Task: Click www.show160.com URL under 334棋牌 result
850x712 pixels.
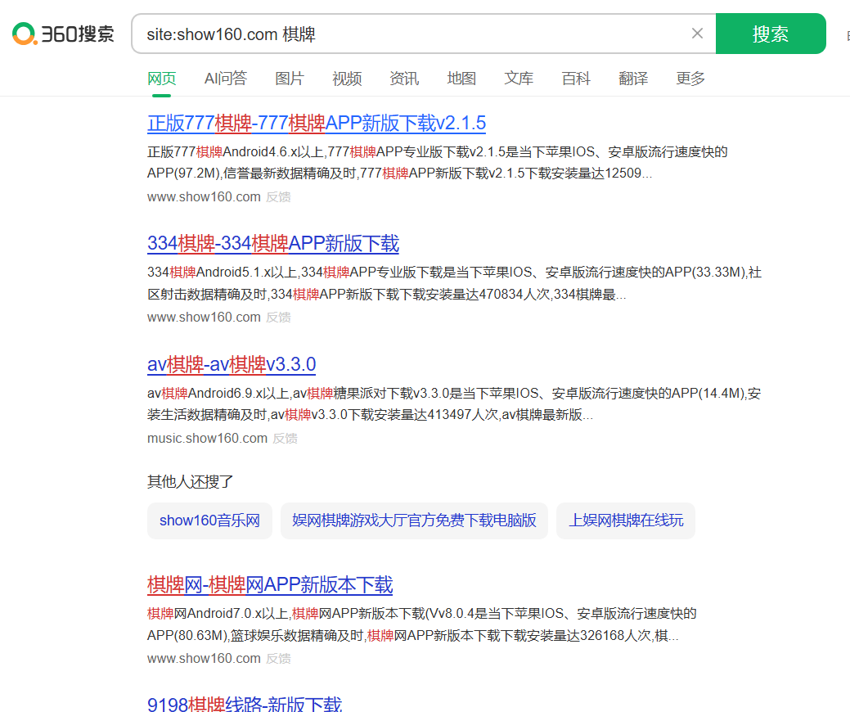Action: click(x=204, y=318)
